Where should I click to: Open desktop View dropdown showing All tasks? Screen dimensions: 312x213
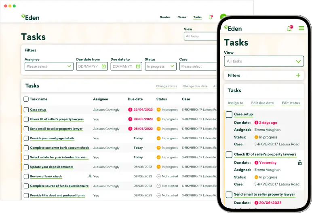pyautogui.click(x=200, y=36)
